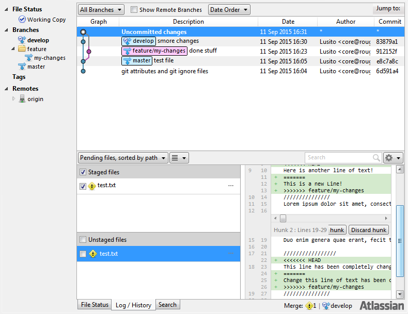Select git attributes and git ignore files commit
This screenshot has width=408, height=314.
pos(241,71)
